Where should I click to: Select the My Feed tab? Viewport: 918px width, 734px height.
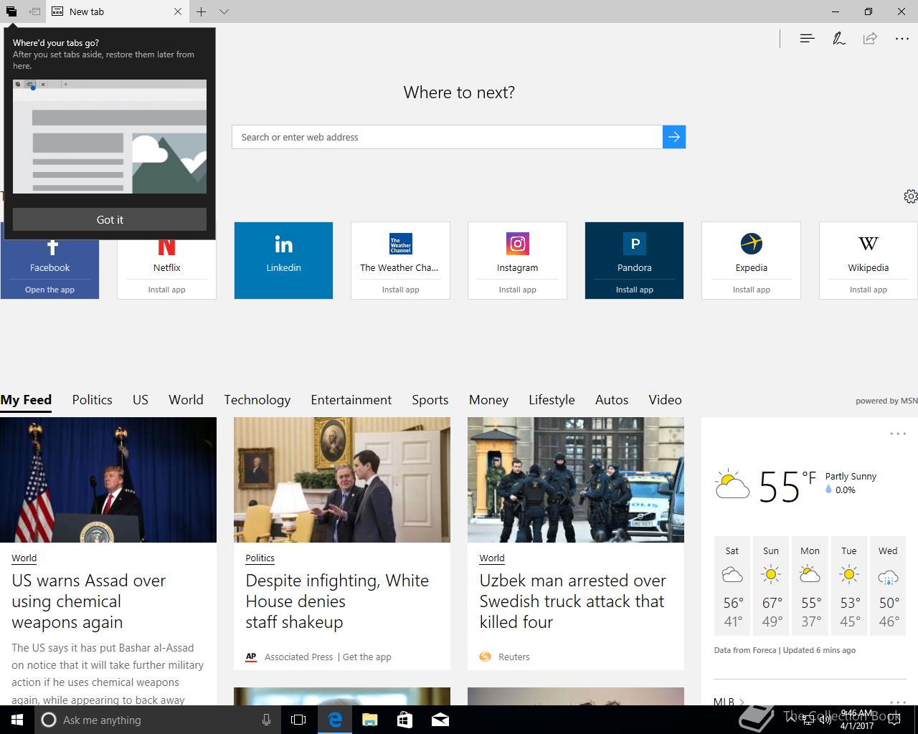click(x=26, y=400)
